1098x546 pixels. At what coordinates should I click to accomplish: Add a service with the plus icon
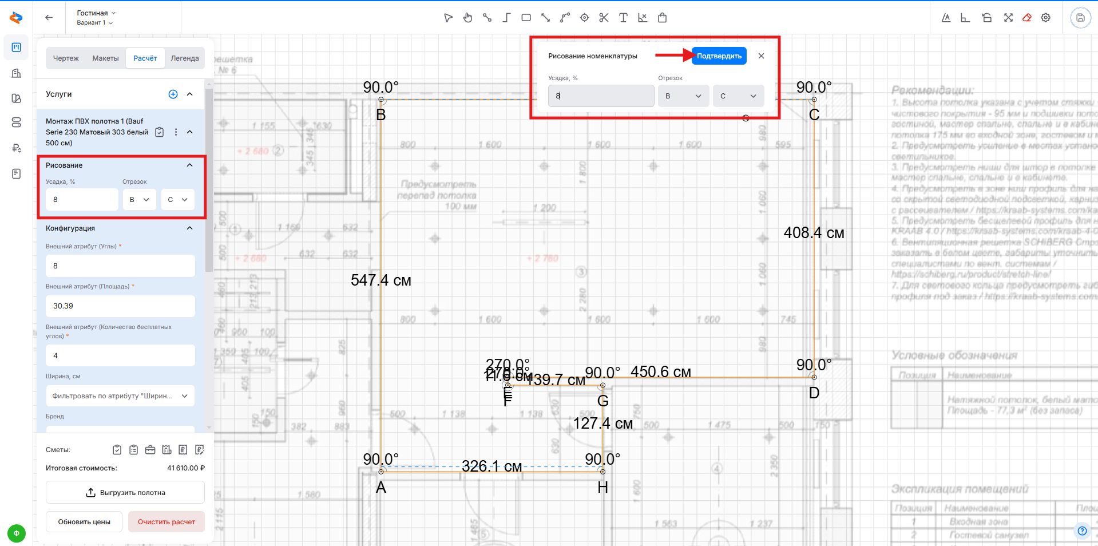tap(173, 94)
